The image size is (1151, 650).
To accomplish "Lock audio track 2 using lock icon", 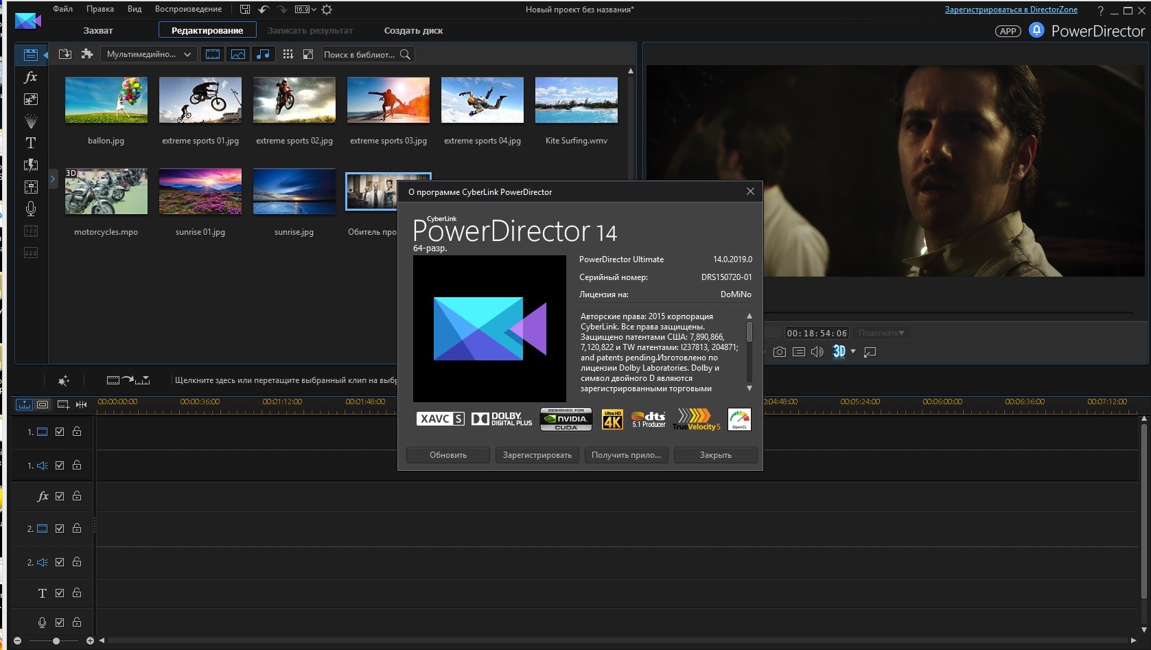I will click(x=77, y=562).
